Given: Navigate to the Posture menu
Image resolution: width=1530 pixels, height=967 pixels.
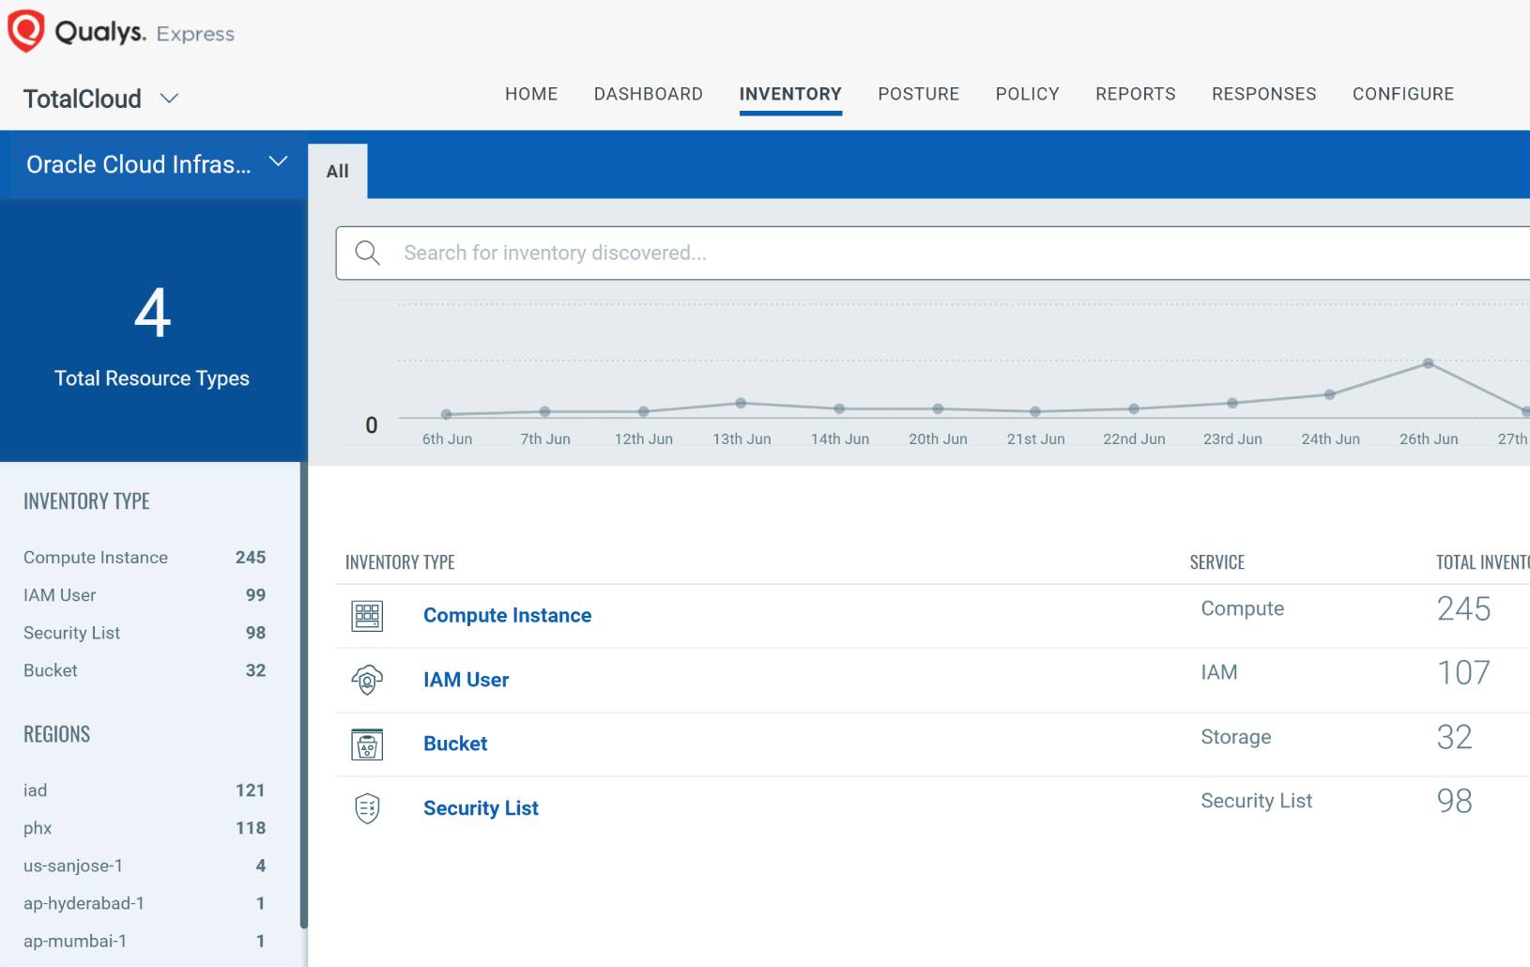Looking at the screenshot, I should (x=919, y=94).
